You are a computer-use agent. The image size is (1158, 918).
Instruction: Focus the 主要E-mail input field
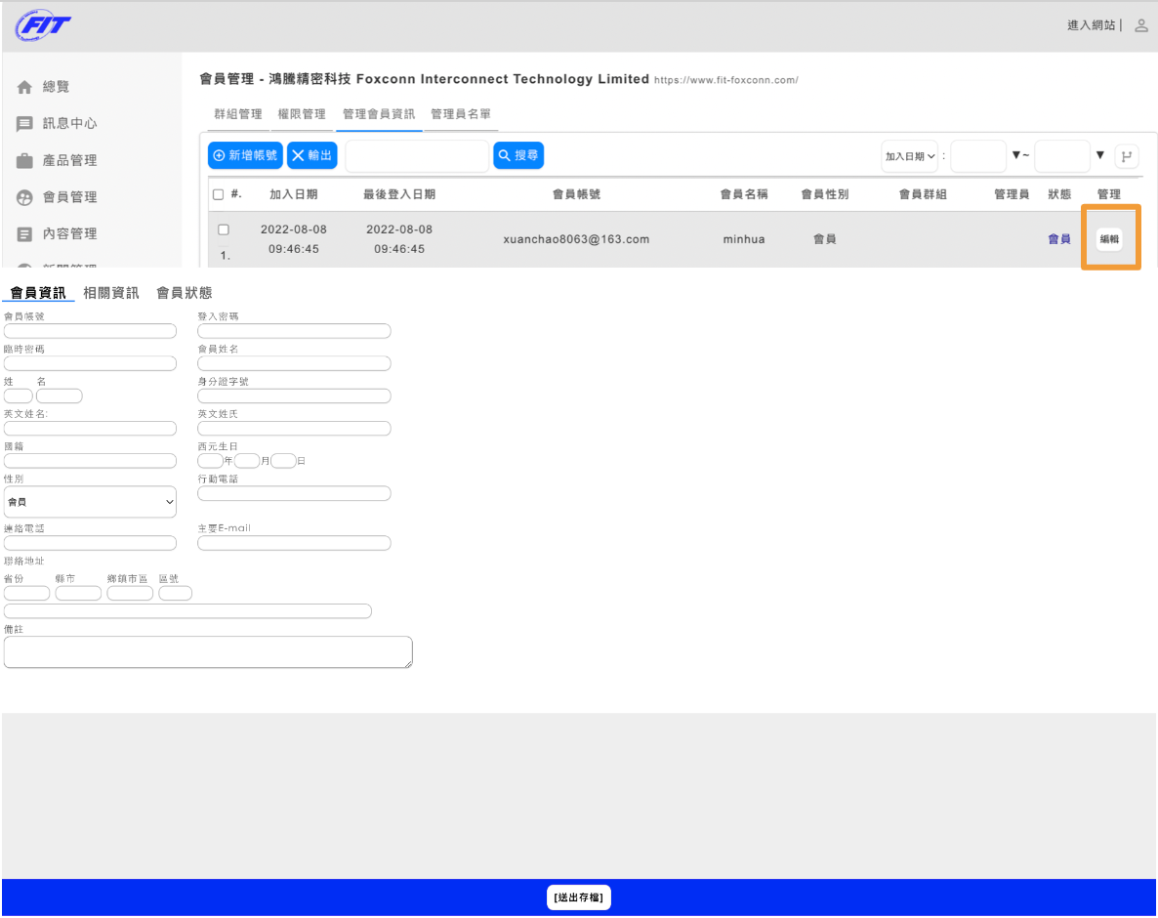point(294,544)
